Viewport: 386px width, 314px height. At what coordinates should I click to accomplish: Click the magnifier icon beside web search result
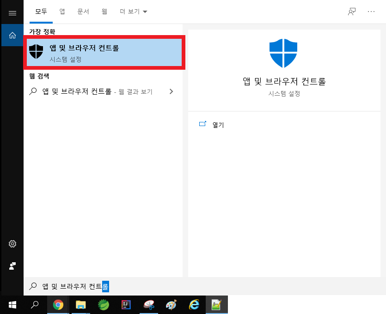33,91
